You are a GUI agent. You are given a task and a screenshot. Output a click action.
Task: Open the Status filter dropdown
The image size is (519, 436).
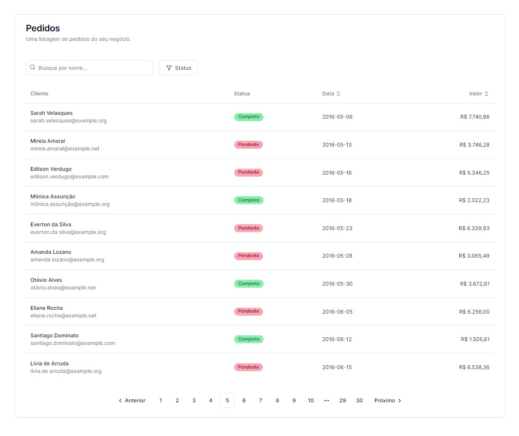coord(178,68)
